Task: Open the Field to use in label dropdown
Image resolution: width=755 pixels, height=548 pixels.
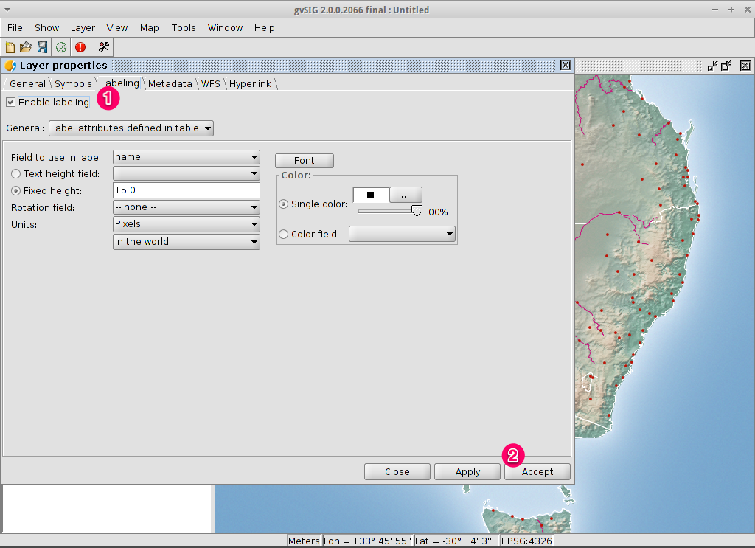Action: (x=187, y=157)
